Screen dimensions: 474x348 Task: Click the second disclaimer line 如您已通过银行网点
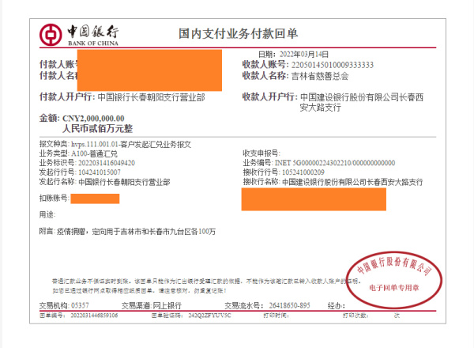[x=139, y=291]
